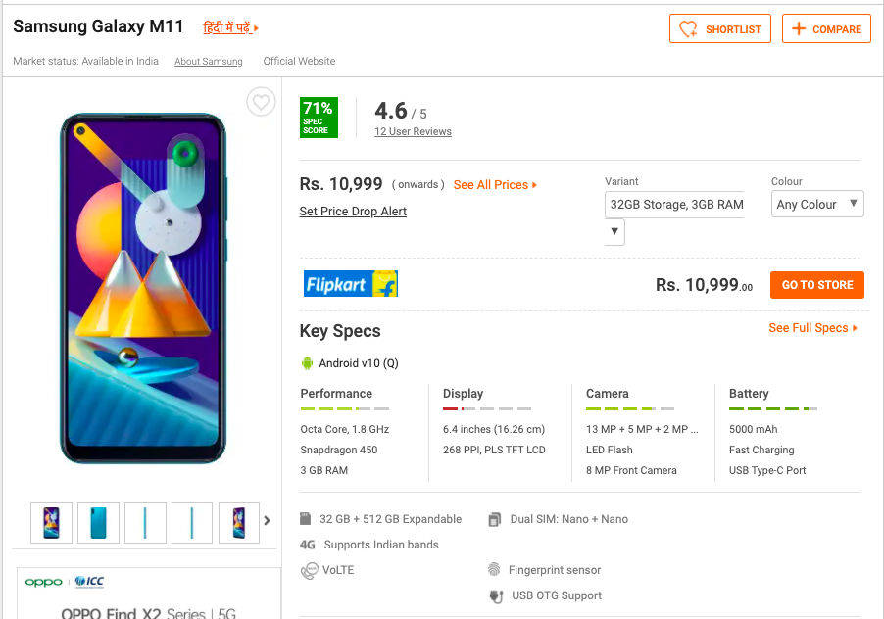884x619 pixels.
Task: Click the heart wishlist icon on phone image
Action: 261,102
